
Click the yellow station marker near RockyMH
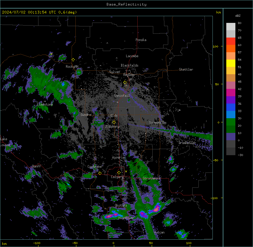[73, 60]
